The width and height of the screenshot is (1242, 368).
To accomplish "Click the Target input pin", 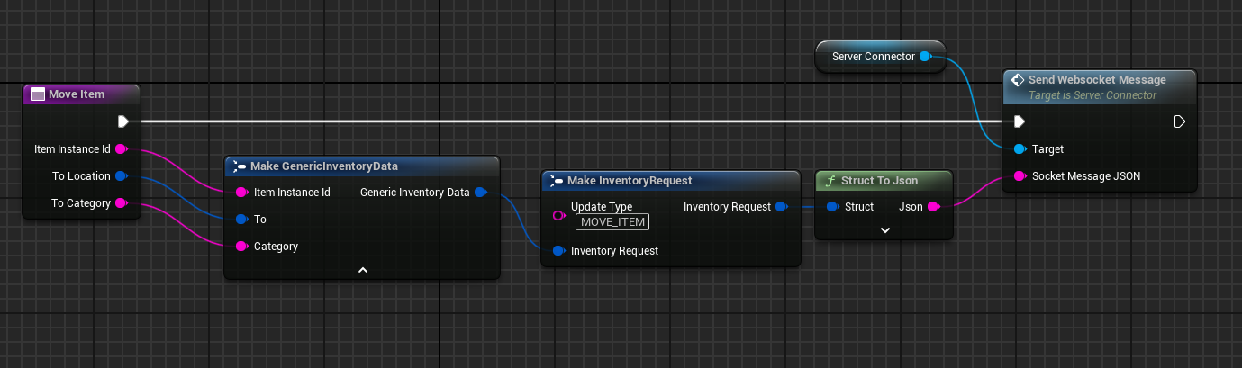I will [x=1020, y=148].
